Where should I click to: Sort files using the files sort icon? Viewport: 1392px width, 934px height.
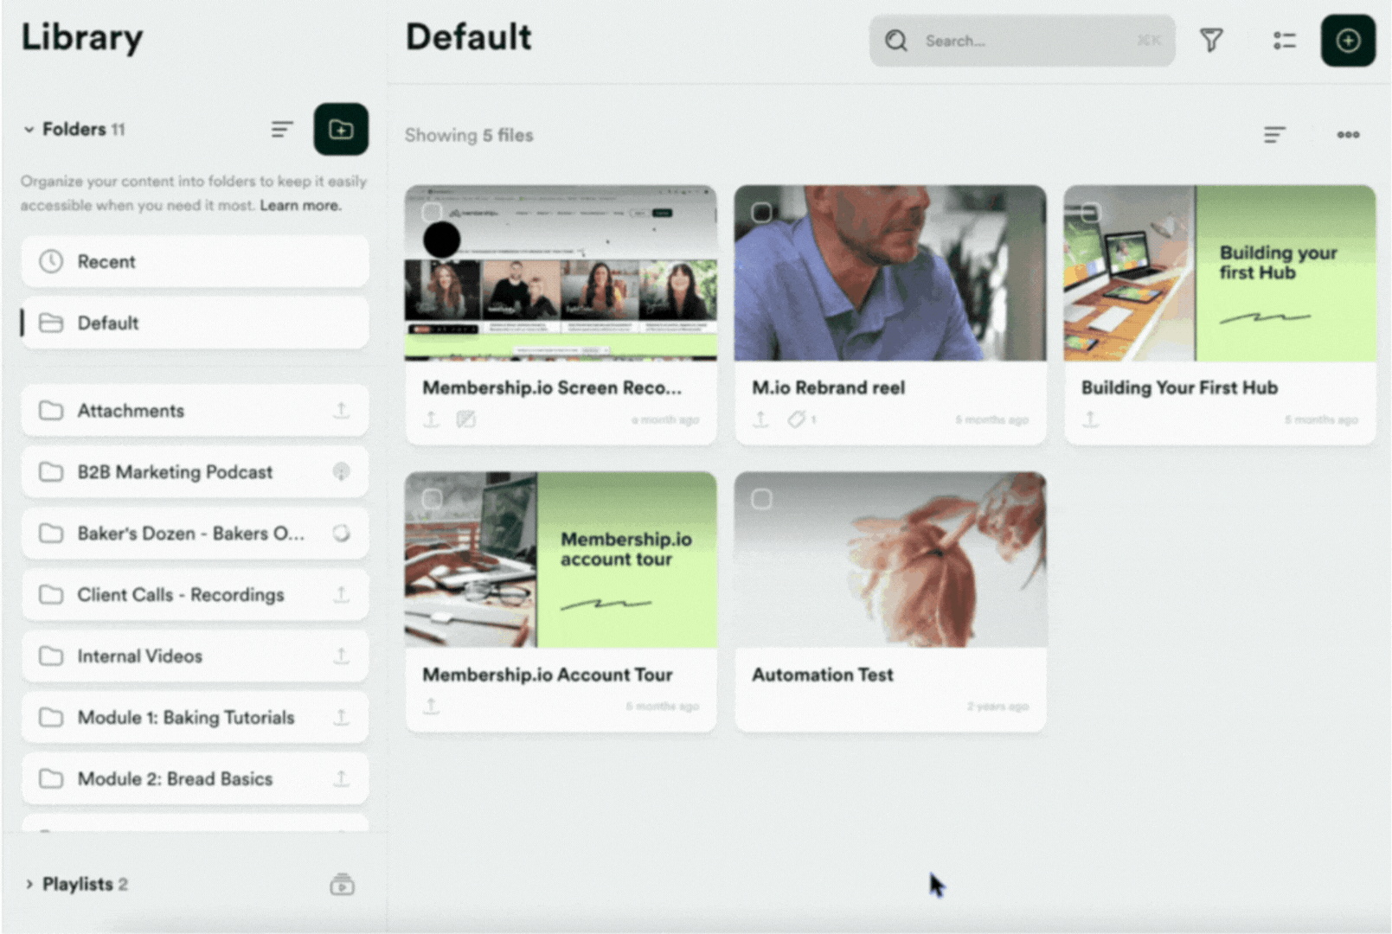point(1274,135)
